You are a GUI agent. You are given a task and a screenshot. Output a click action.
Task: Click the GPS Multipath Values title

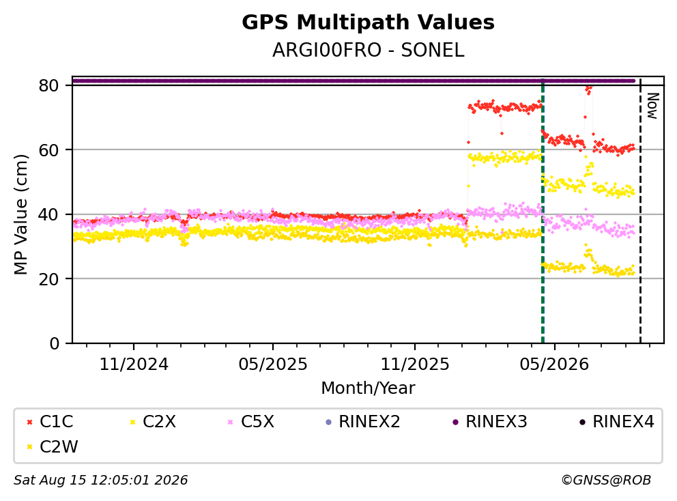pos(369,23)
